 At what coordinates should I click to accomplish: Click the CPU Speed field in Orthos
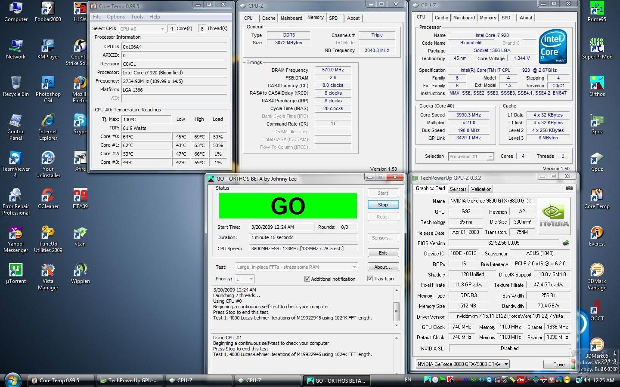(x=303, y=248)
